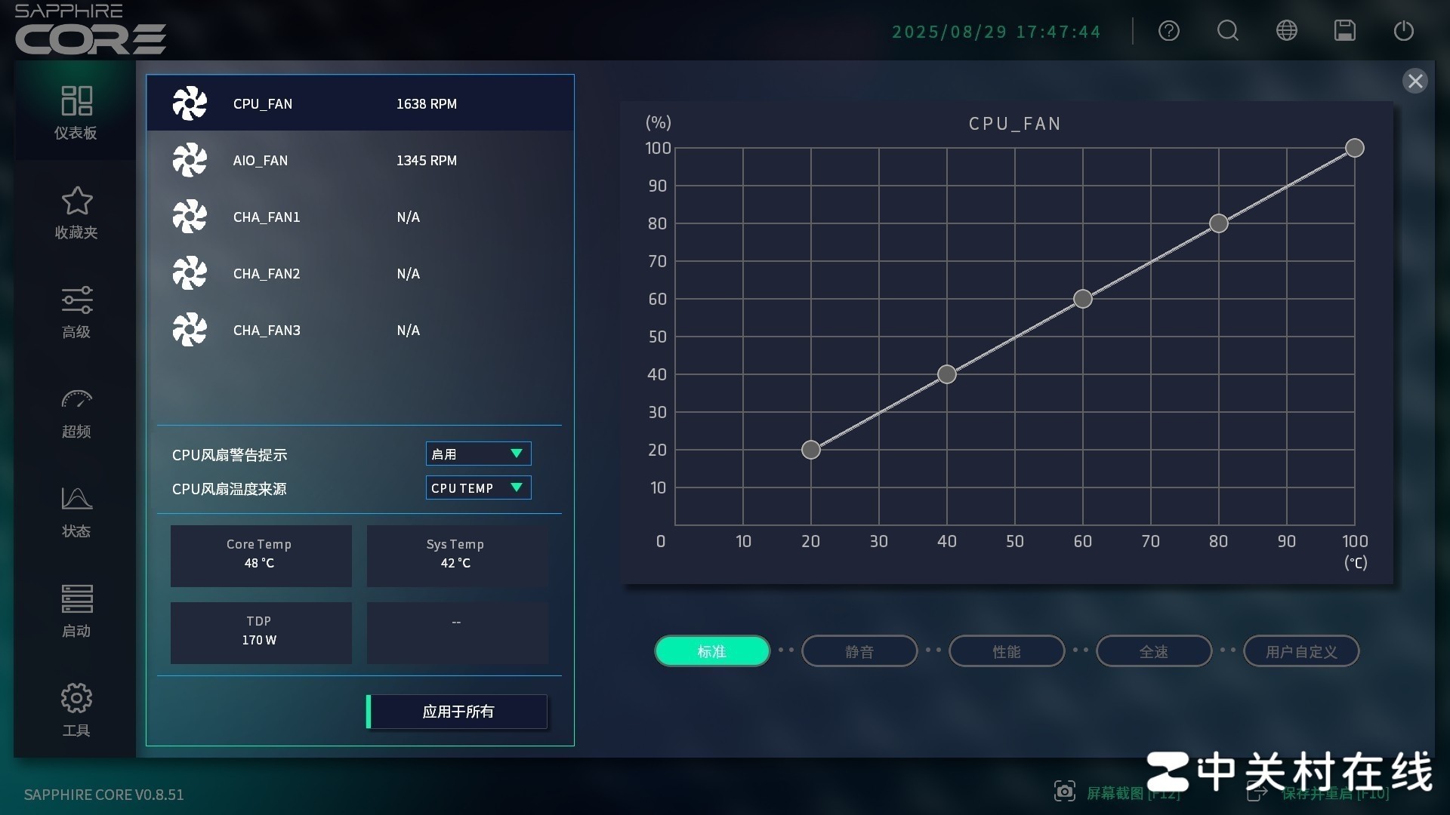Open the 超频 overclocking section
This screenshot has height=815, width=1450.
[x=76, y=411]
